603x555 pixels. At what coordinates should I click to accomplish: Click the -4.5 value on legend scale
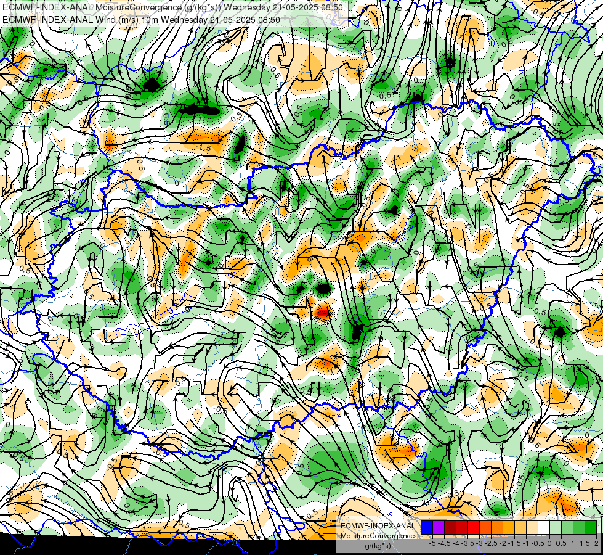click(x=444, y=543)
